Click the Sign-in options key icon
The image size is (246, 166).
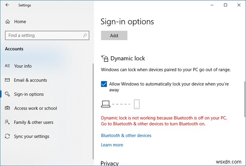point(7,94)
